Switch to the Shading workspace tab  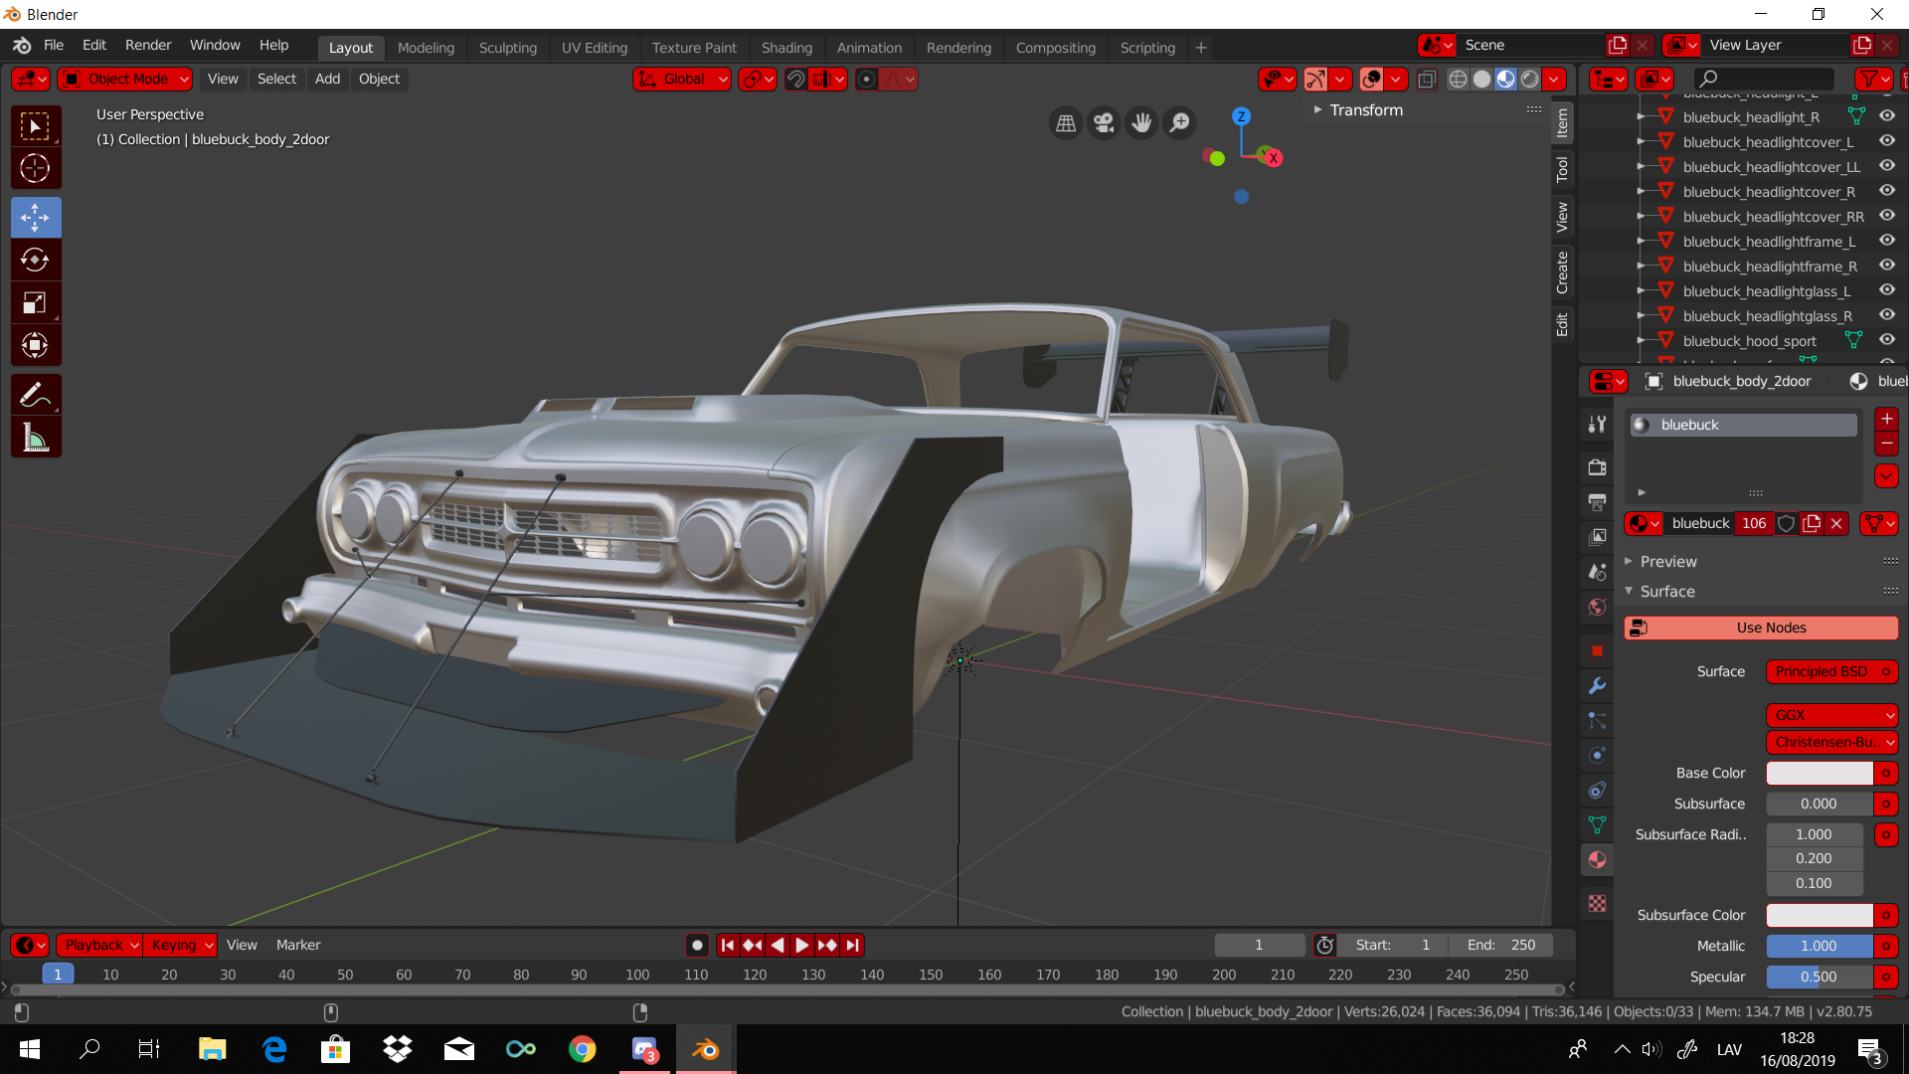pos(785,48)
